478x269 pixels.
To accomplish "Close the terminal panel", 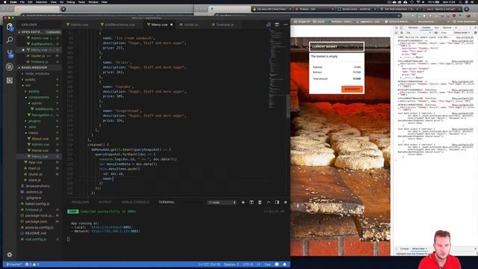I will (x=285, y=202).
